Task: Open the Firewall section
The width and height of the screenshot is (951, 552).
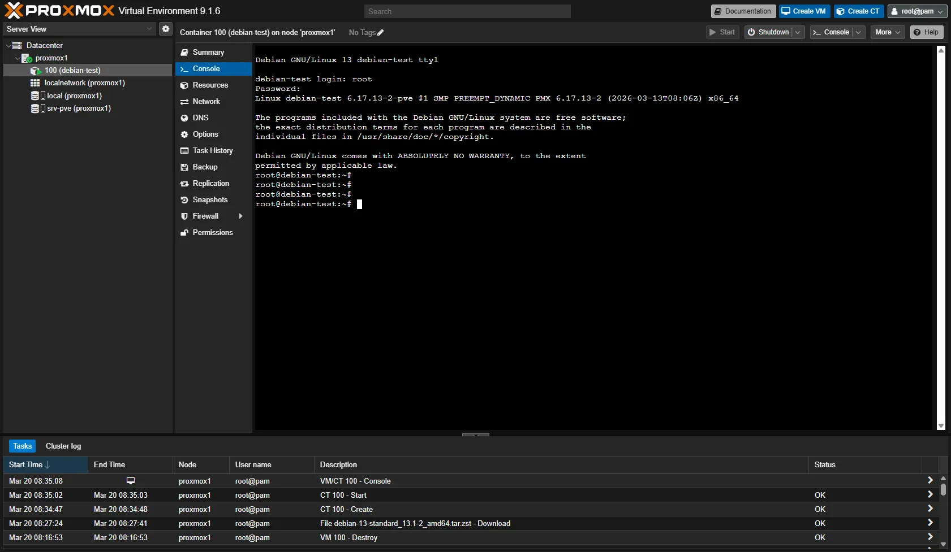Action: click(x=205, y=216)
